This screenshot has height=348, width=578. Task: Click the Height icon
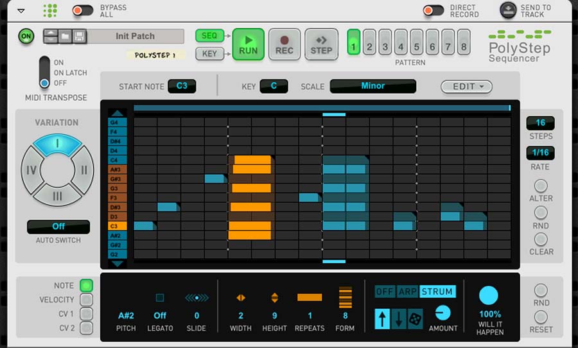[275, 297]
